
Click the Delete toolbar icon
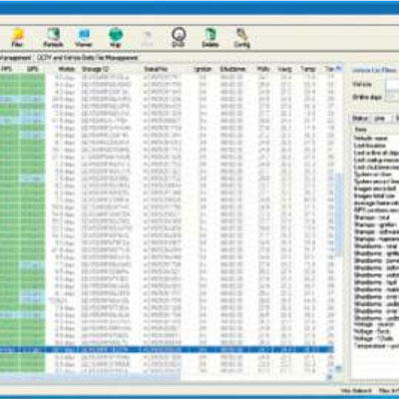(210, 37)
